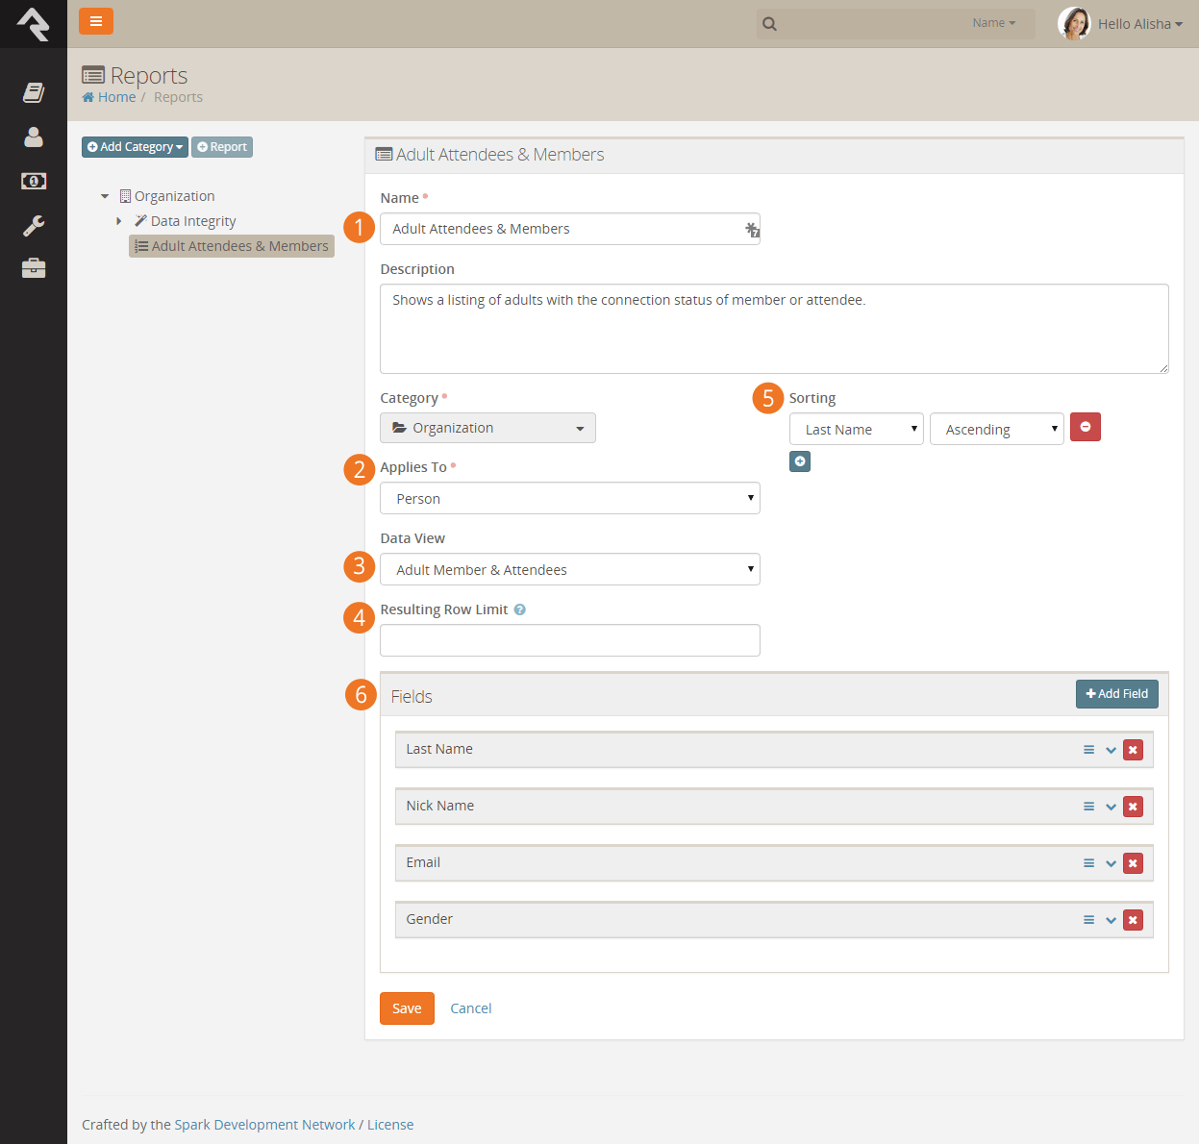Expand the Gender field panel
The width and height of the screenshot is (1199, 1144).
(1111, 920)
